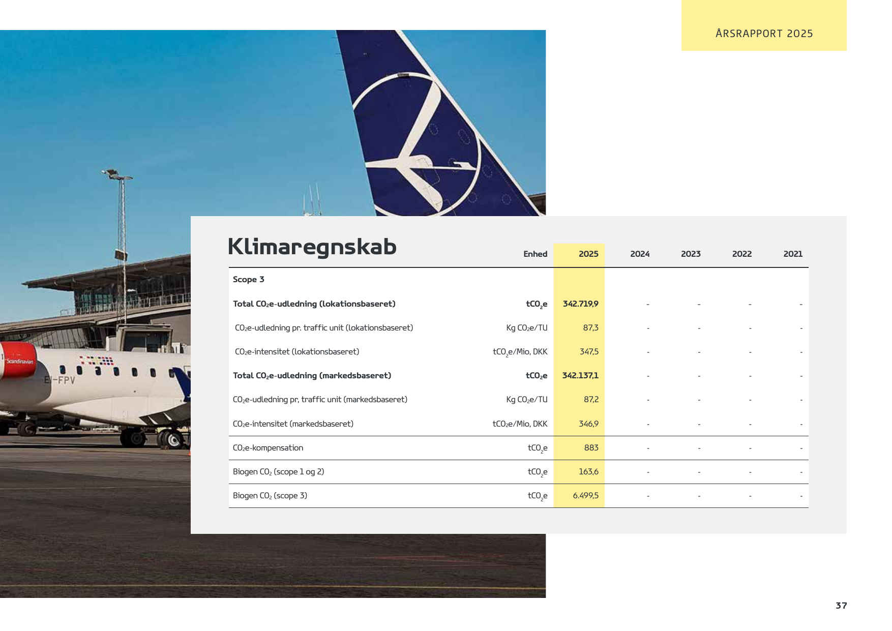Click the value 6.499,5
892x631 pixels.
[x=586, y=496]
